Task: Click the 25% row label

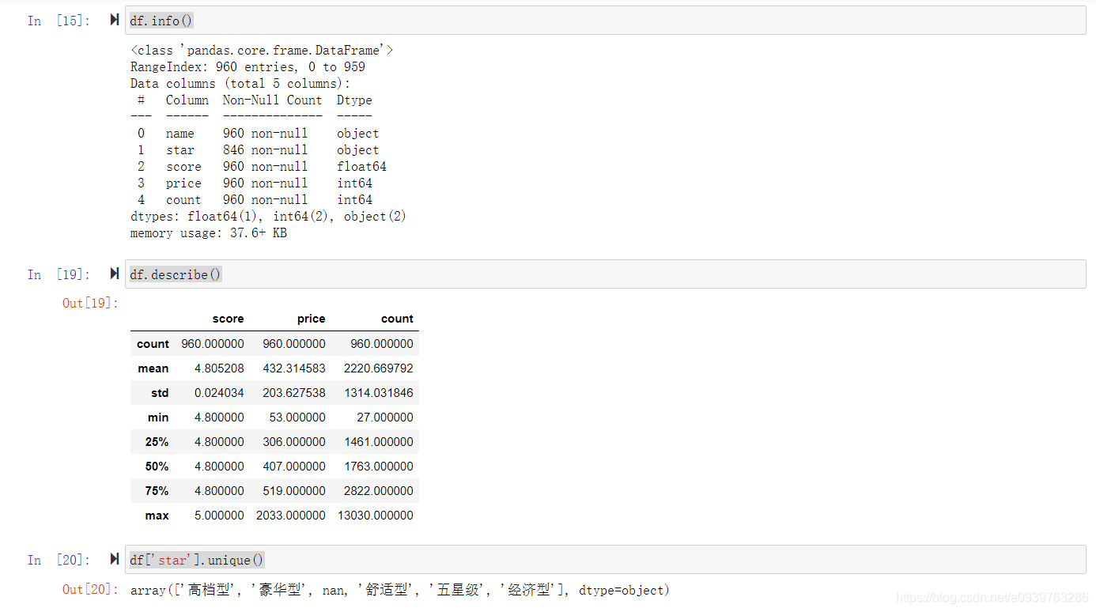Action: click(x=157, y=442)
